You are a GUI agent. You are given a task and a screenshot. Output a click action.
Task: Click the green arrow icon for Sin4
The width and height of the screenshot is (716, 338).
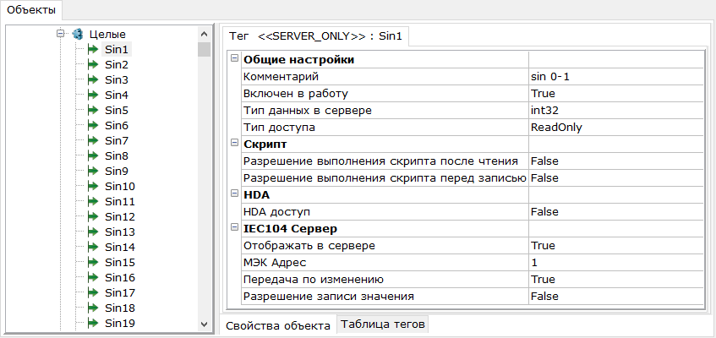[x=93, y=95]
